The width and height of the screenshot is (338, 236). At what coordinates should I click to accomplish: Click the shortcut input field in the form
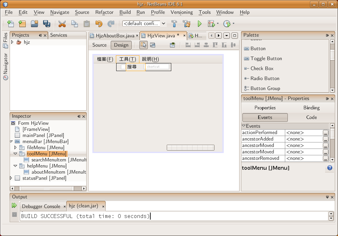point(158,67)
